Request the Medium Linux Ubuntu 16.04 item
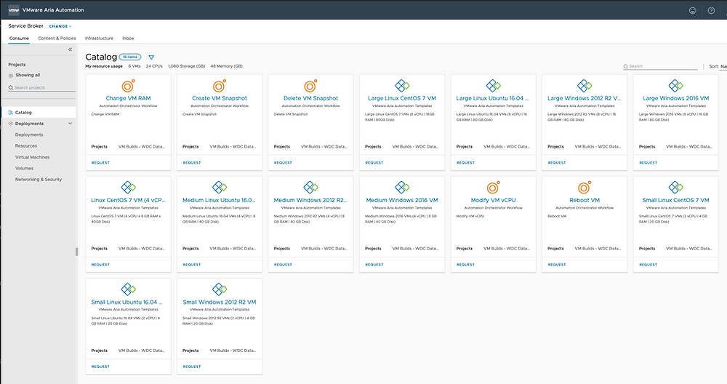 (x=192, y=265)
